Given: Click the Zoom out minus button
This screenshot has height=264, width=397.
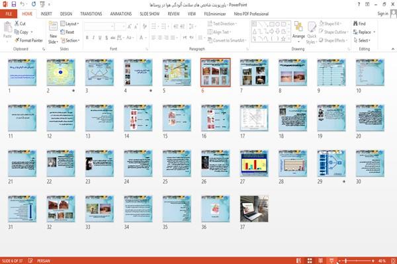Looking at the screenshot, I should pyautogui.click(x=339, y=261).
